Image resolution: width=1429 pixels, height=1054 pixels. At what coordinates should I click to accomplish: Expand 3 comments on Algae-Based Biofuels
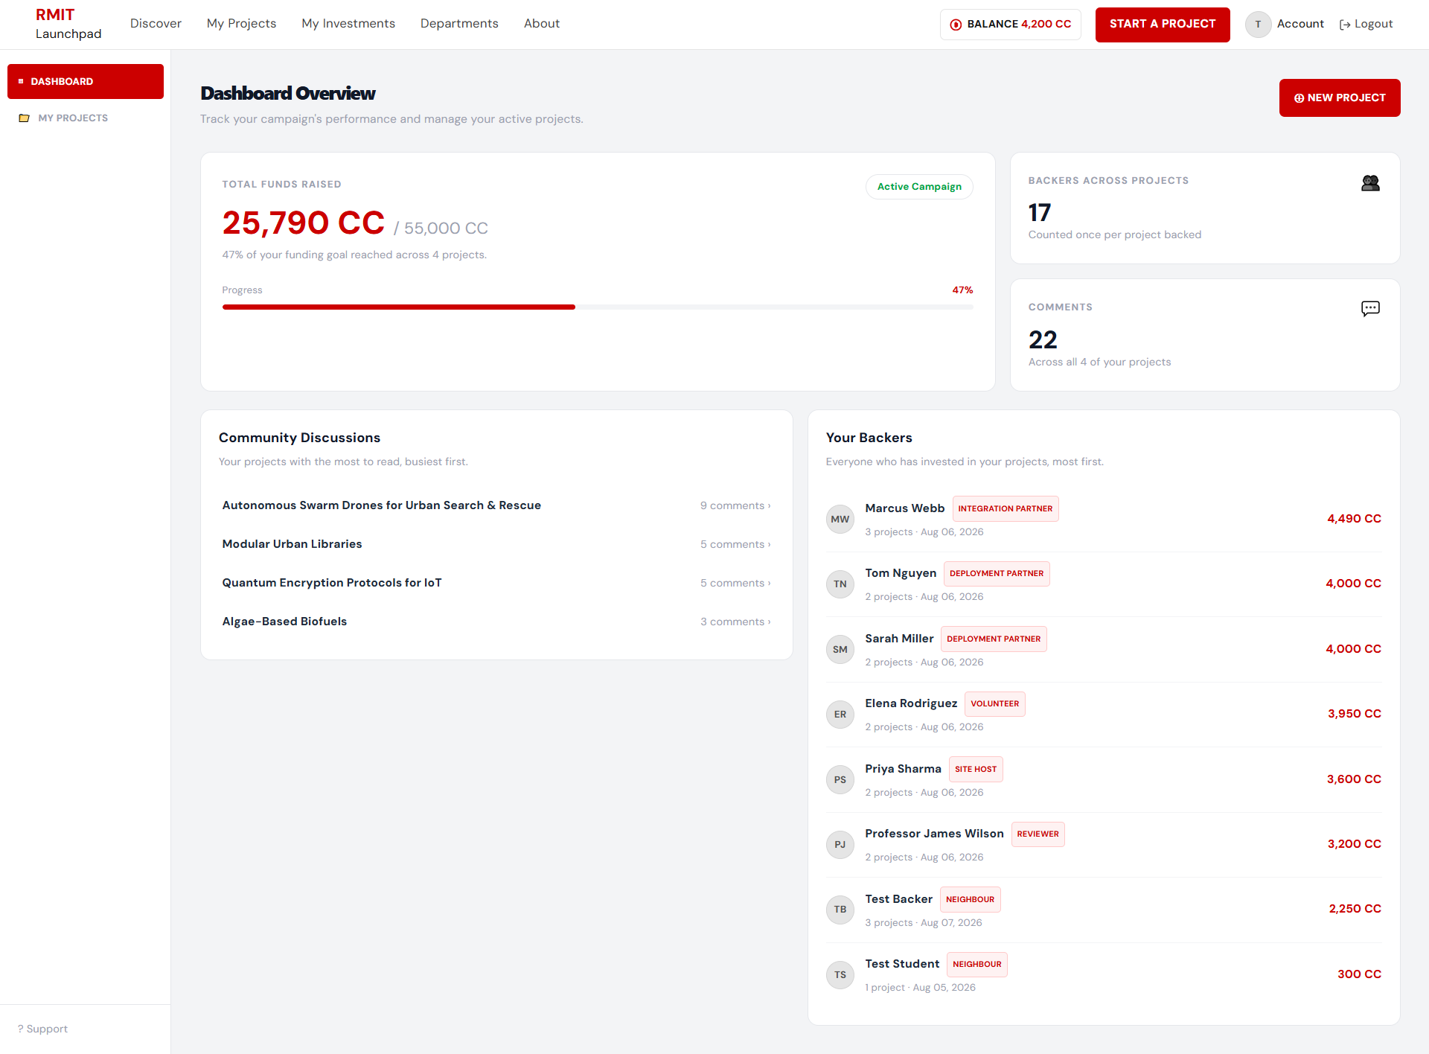click(735, 622)
